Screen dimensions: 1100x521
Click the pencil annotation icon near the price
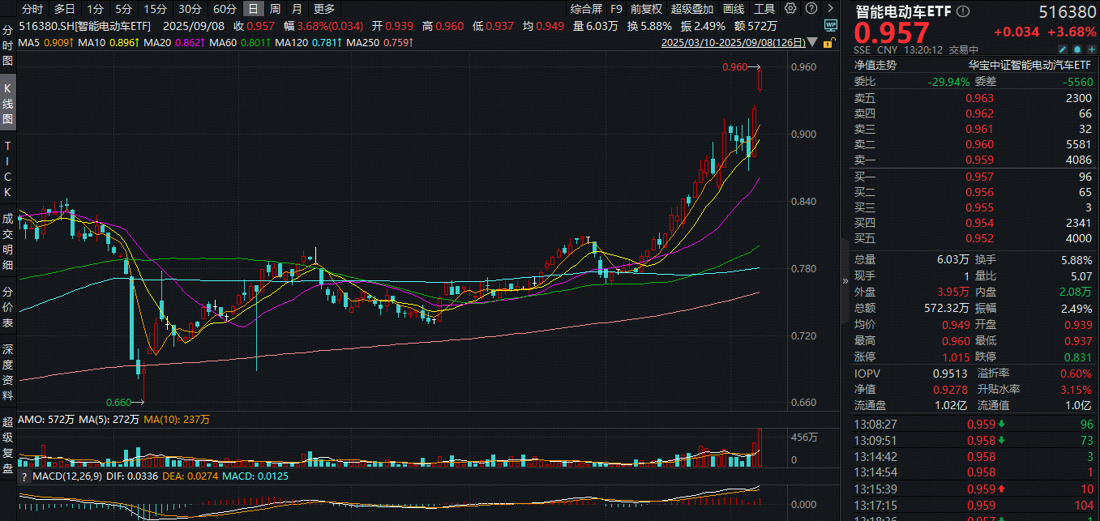click(x=1063, y=50)
